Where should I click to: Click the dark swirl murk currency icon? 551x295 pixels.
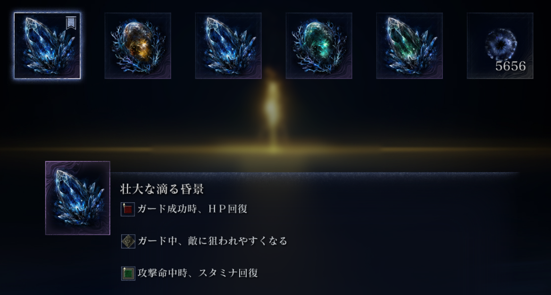[x=501, y=44]
